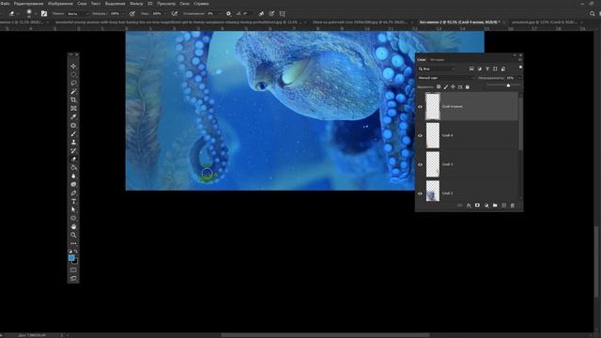Open the eraser mode dropdown in options bar
This screenshot has height=338, width=601.
[x=78, y=13]
